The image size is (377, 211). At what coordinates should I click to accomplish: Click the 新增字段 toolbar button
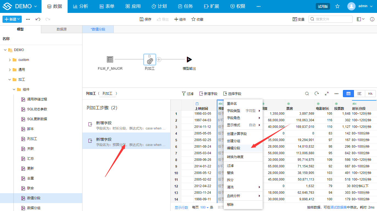pos(208,94)
